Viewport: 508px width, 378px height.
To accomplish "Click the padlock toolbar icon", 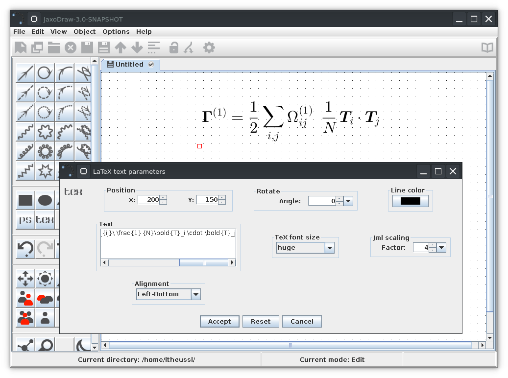I will click(x=173, y=47).
